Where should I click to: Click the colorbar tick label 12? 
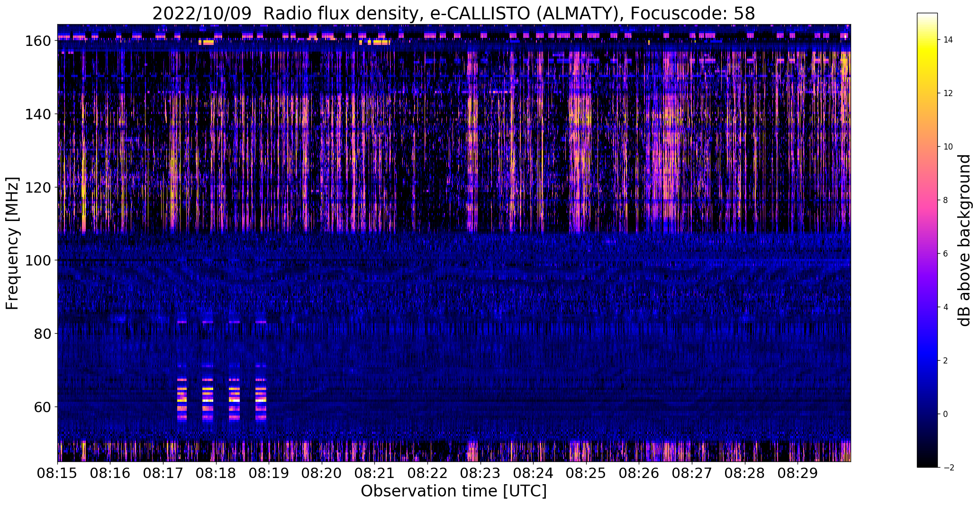point(948,93)
